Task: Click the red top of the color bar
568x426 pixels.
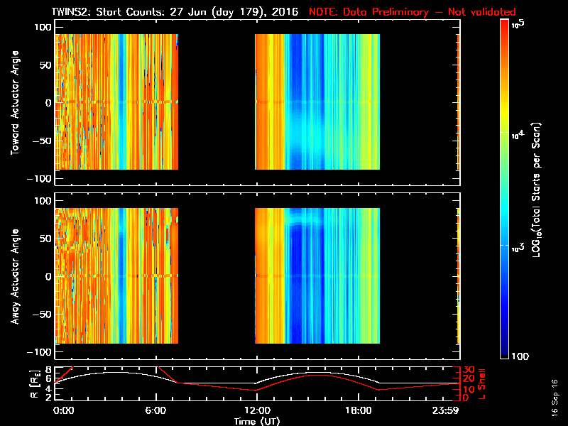Action: (505, 23)
